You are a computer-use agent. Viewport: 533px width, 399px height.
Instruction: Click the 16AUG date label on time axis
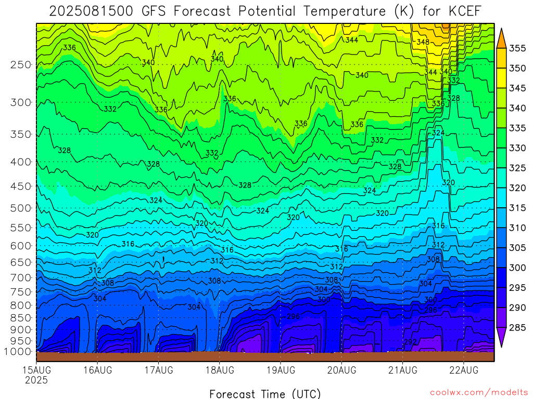pos(97,370)
